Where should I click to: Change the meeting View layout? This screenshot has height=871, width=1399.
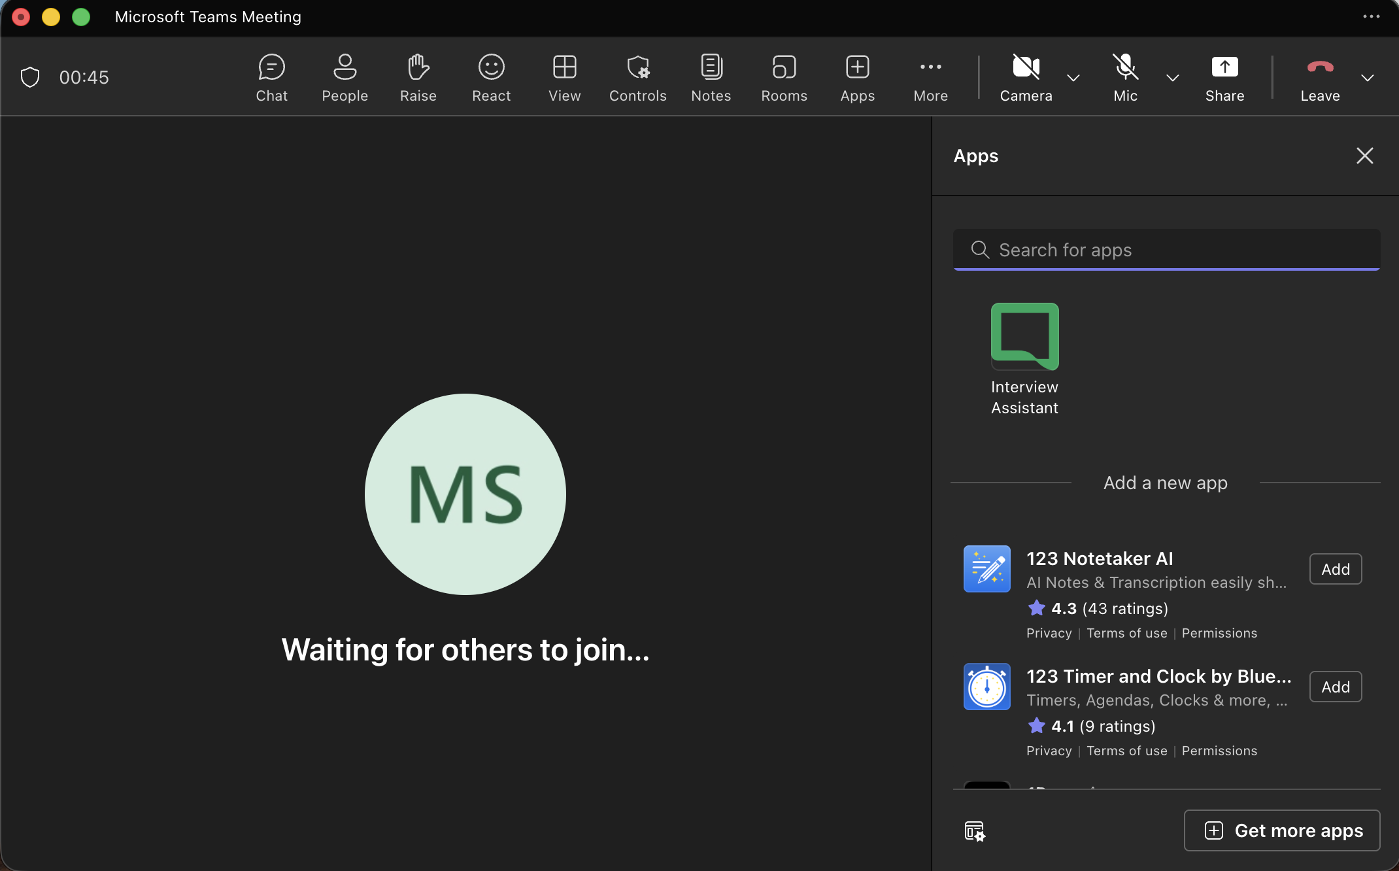click(564, 77)
